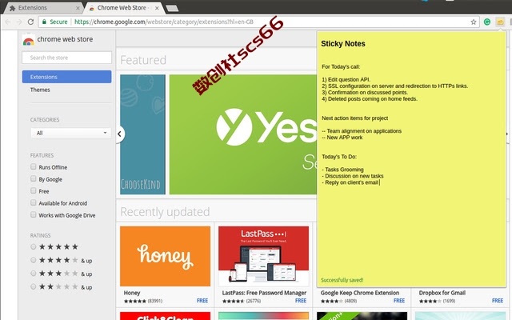This screenshot has width=512, height=320.
Task: Click FREE button for Google Keep
Action: tap(399, 301)
